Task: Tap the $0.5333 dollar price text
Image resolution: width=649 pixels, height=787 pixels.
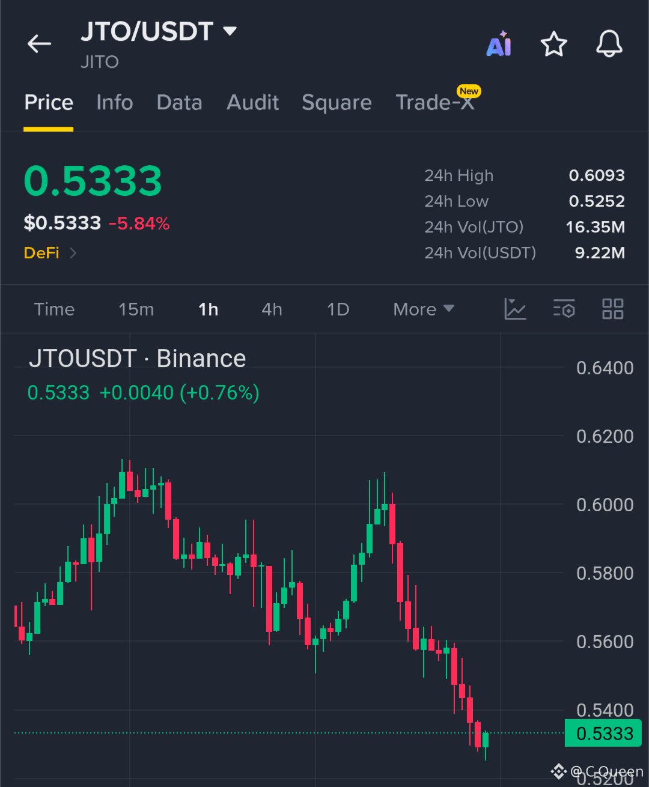Action: point(62,223)
